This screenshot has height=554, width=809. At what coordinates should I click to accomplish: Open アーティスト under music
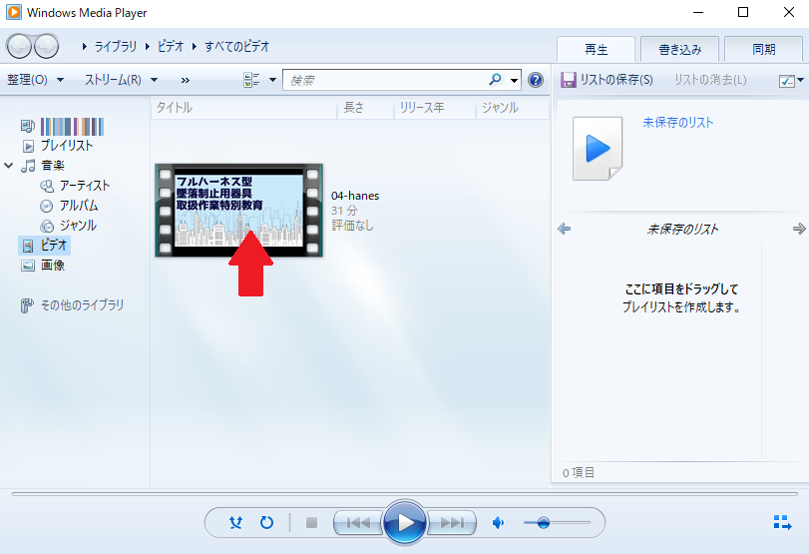click(x=85, y=186)
